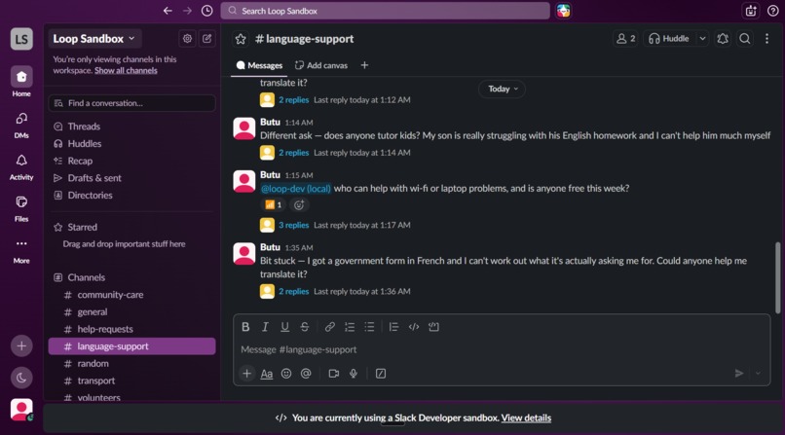Open the help question mark icon

coord(772,11)
